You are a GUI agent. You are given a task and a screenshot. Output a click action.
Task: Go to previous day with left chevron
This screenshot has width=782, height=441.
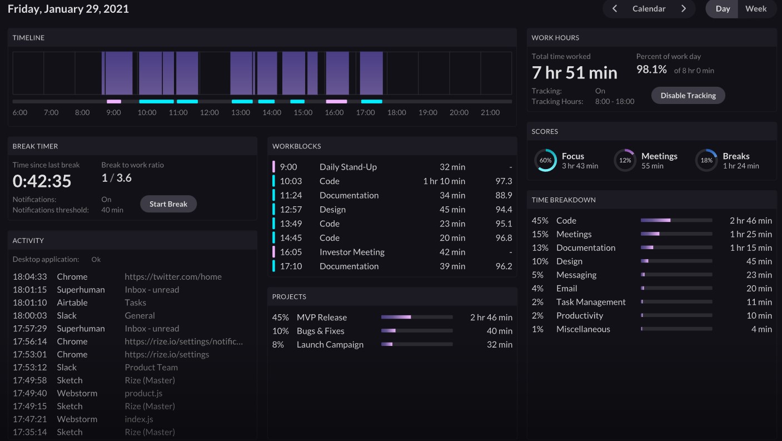(615, 9)
